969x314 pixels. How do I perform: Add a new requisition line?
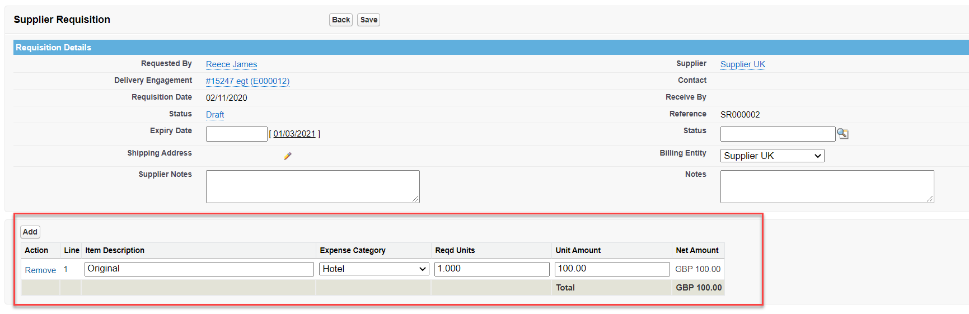coord(30,232)
